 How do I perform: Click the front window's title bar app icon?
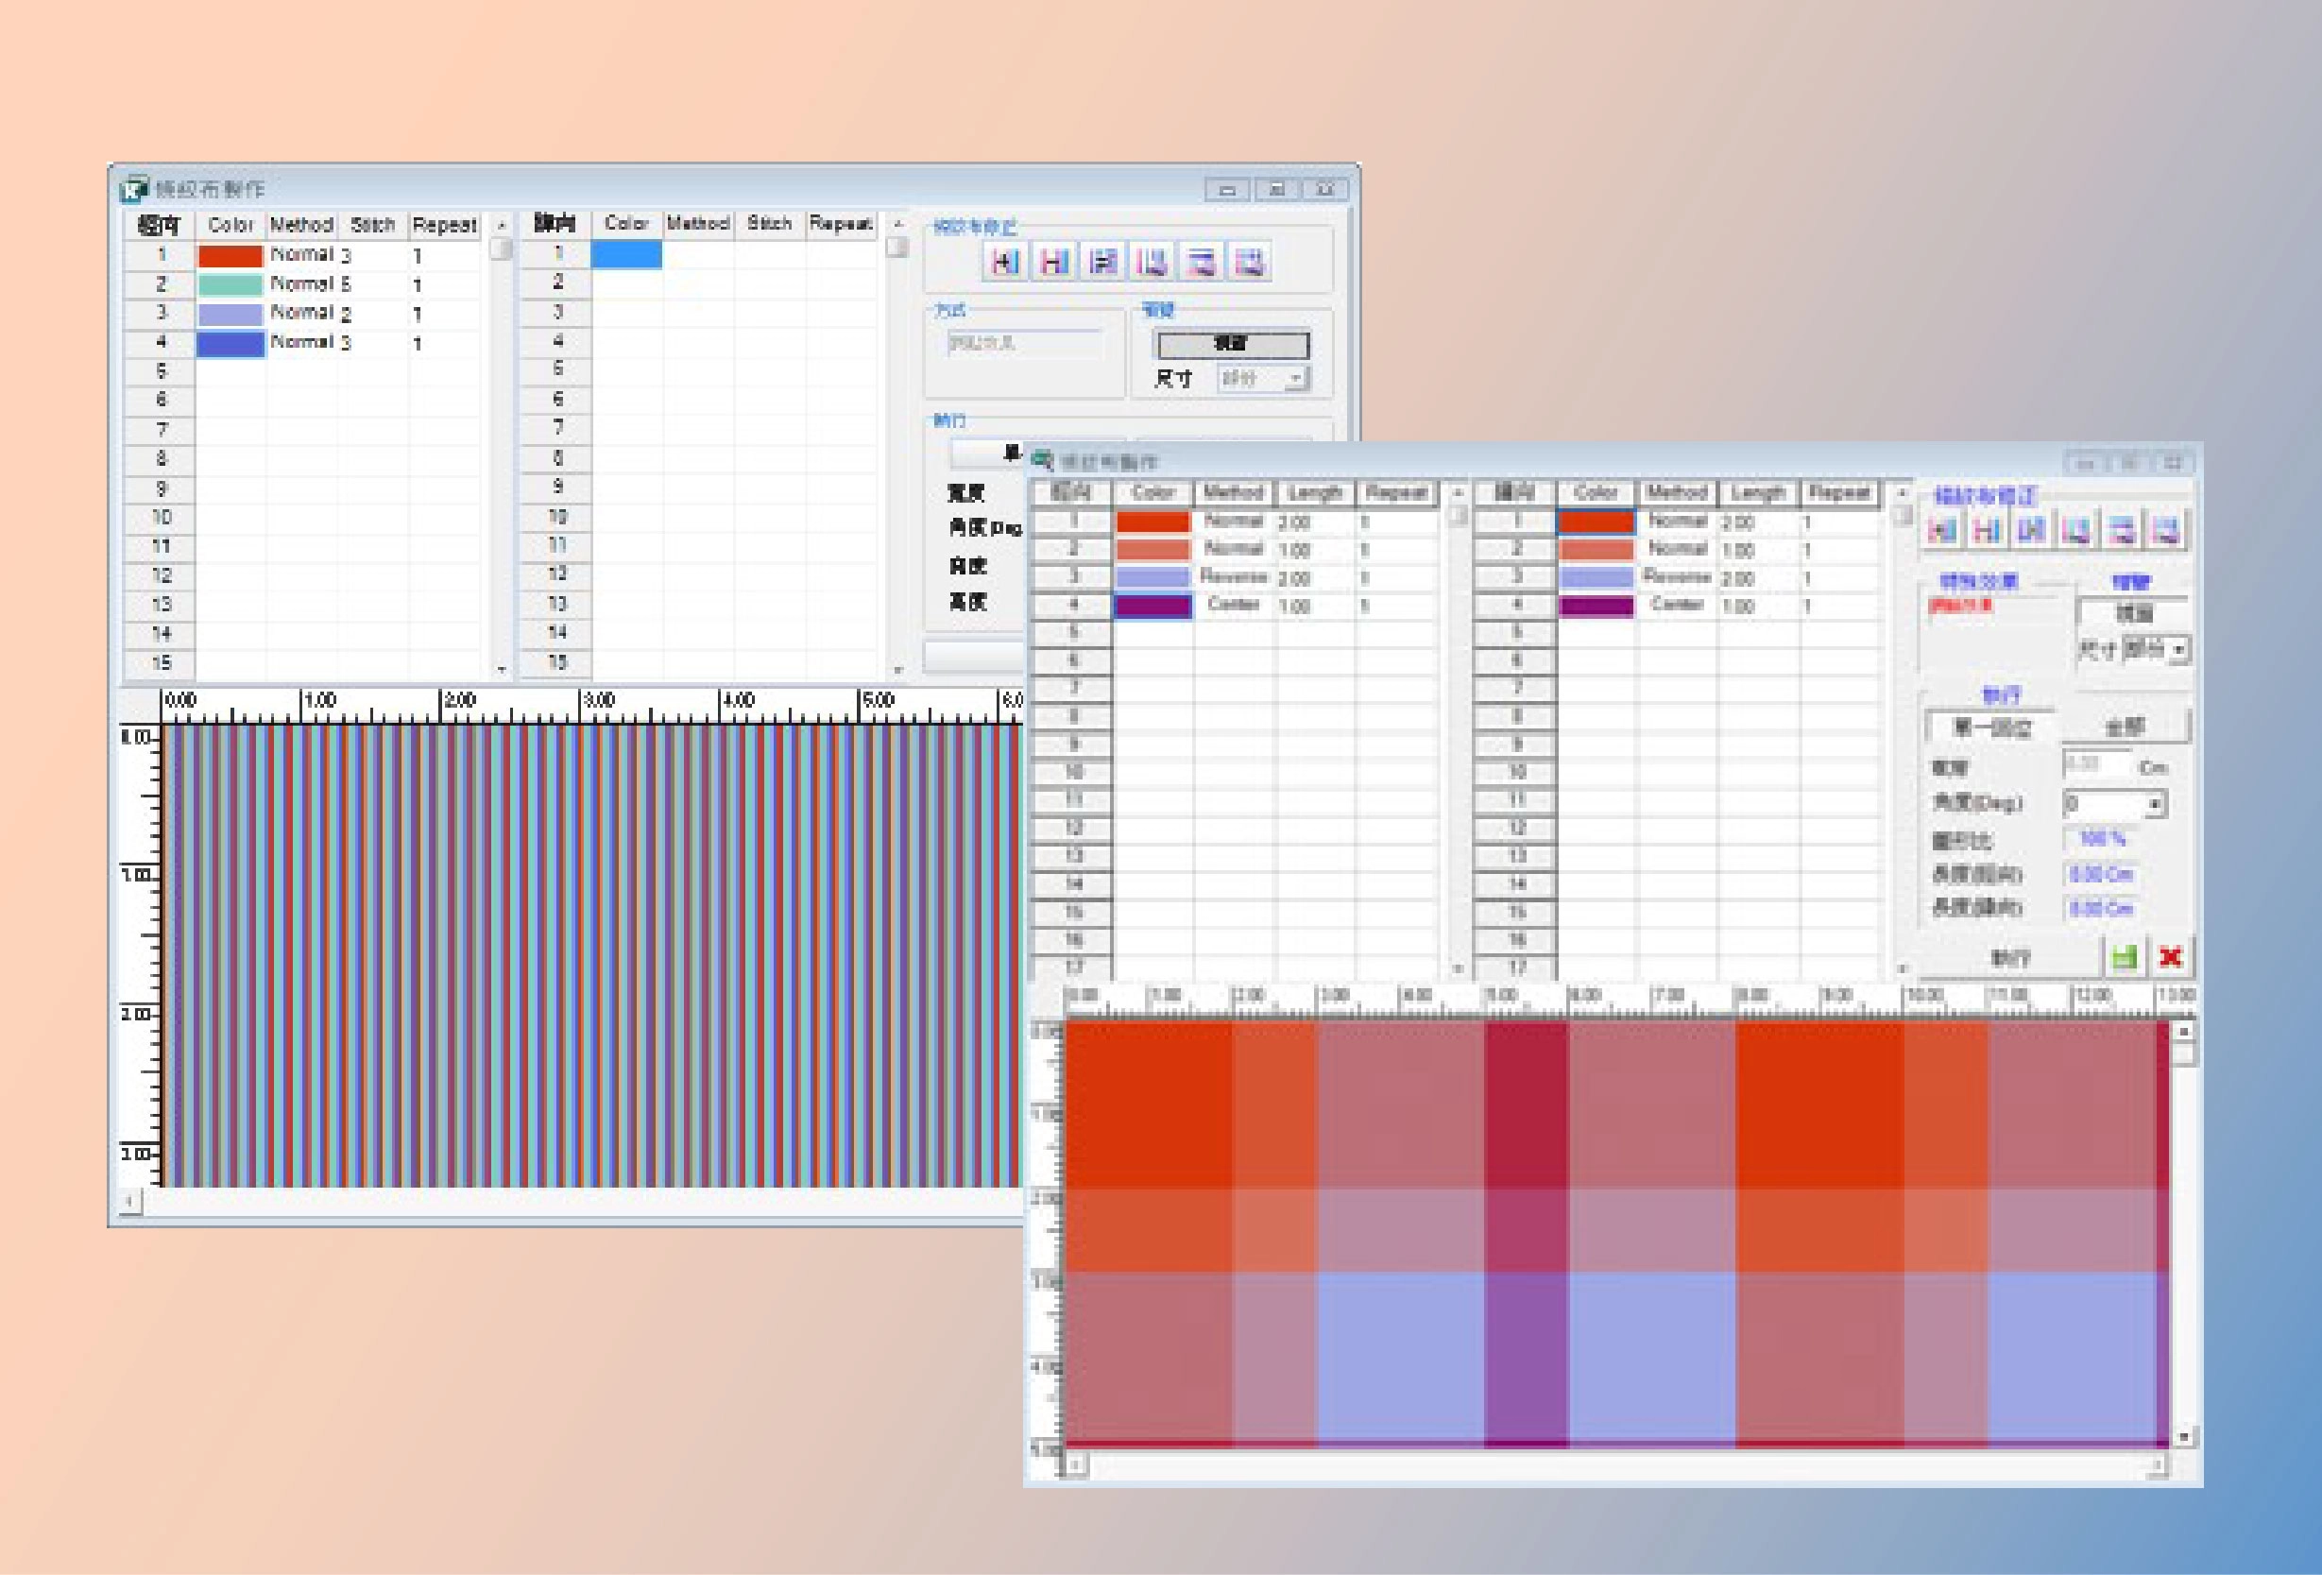1043,461
